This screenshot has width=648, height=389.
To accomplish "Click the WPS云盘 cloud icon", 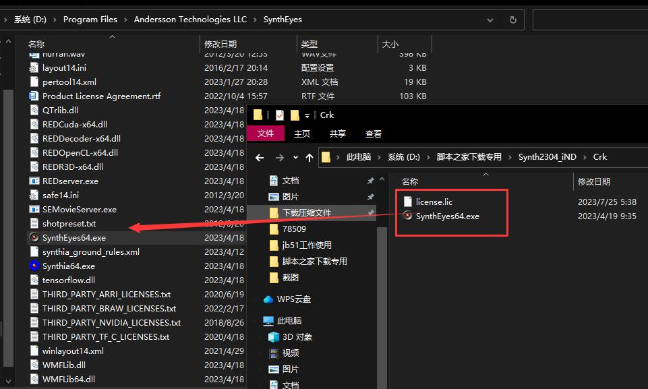I will [268, 299].
